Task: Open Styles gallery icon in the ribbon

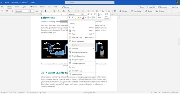Action: 103,11
